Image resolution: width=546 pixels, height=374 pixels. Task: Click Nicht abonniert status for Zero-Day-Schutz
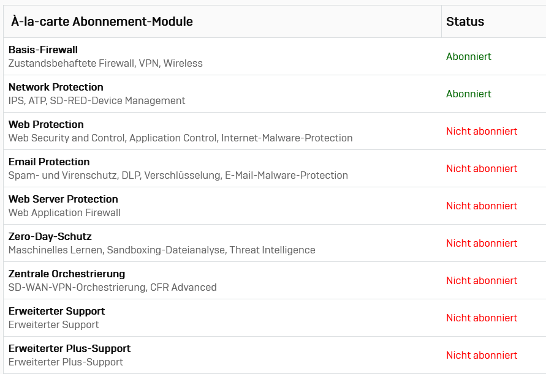tap(482, 243)
